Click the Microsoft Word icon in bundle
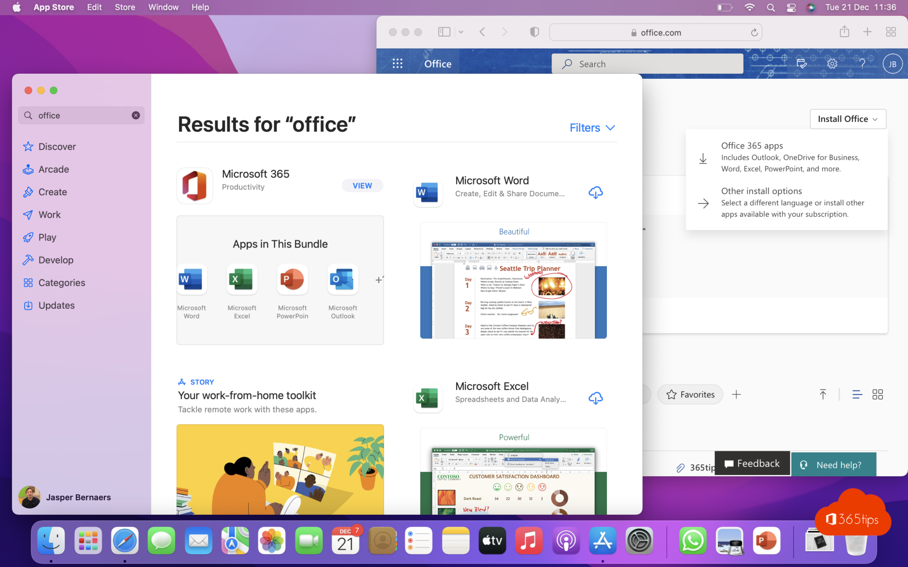The height and width of the screenshot is (567, 908). click(x=191, y=280)
